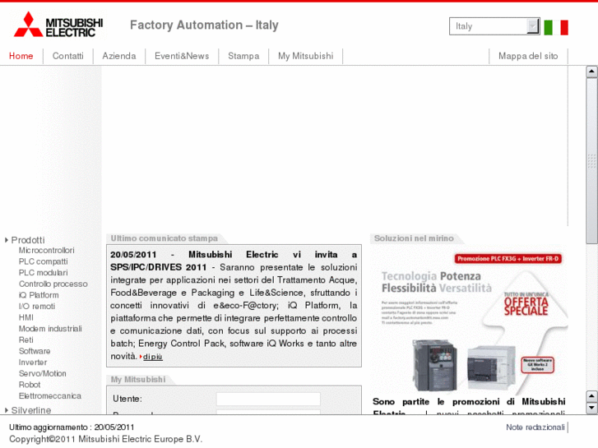Click 'Soluzioni nel mirino' heading
The height and width of the screenshot is (448, 598).
coord(414,238)
